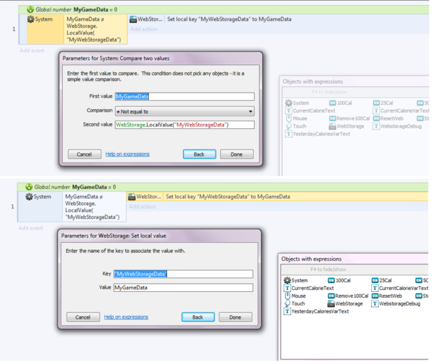
Task: Select Touch object in lower expressions panel
Action: [295, 303]
